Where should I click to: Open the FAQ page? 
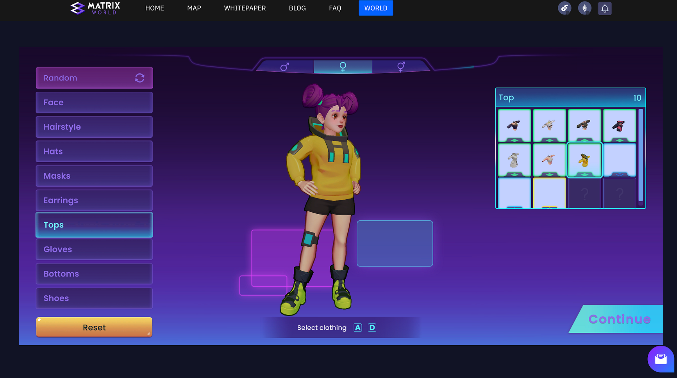(x=335, y=8)
